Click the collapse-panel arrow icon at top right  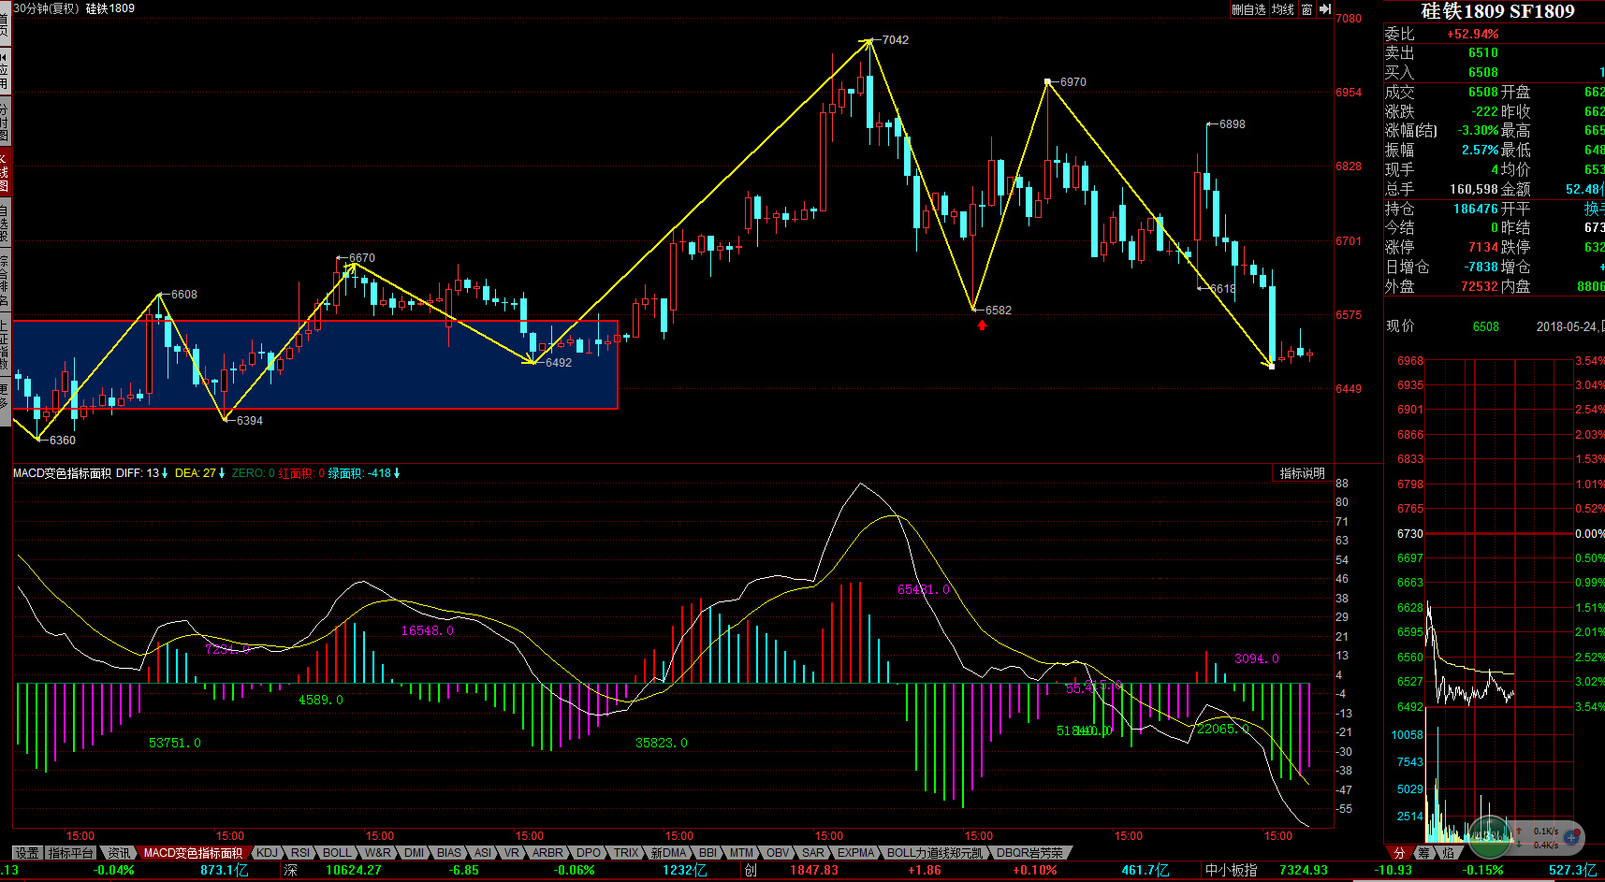pyautogui.click(x=1325, y=9)
